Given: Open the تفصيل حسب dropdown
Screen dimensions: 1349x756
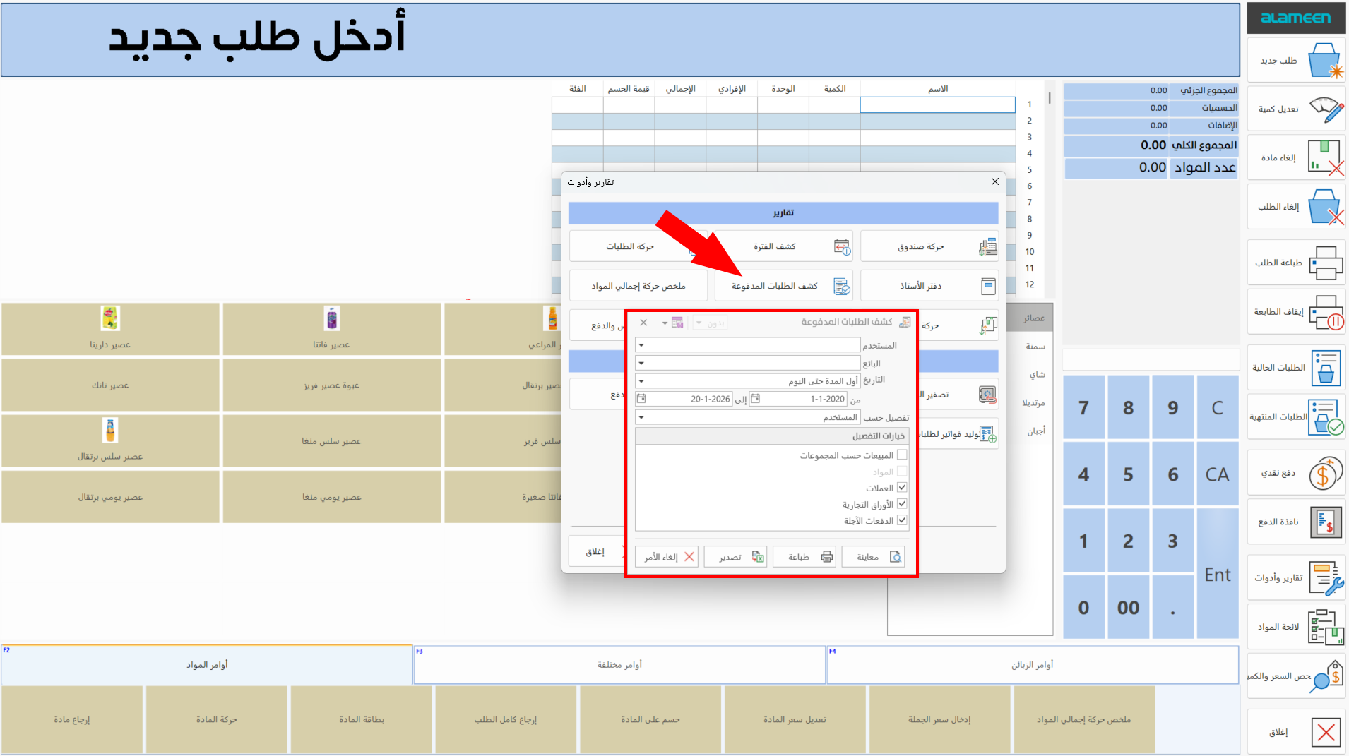Looking at the screenshot, I should tap(641, 417).
